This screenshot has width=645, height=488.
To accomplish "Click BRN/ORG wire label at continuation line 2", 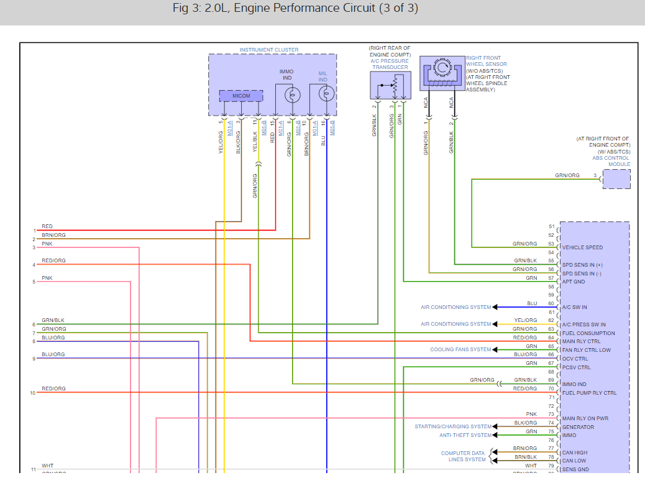I will 53,235.
